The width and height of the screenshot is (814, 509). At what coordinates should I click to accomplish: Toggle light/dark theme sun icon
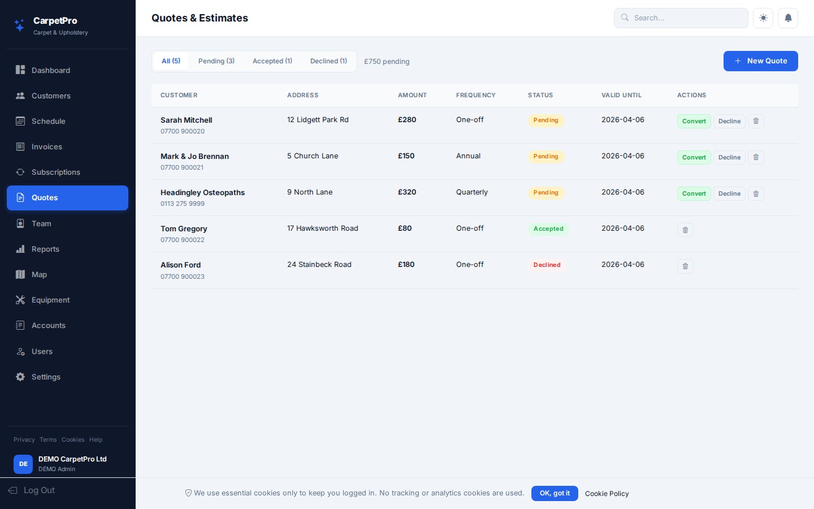pyautogui.click(x=763, y=18)
